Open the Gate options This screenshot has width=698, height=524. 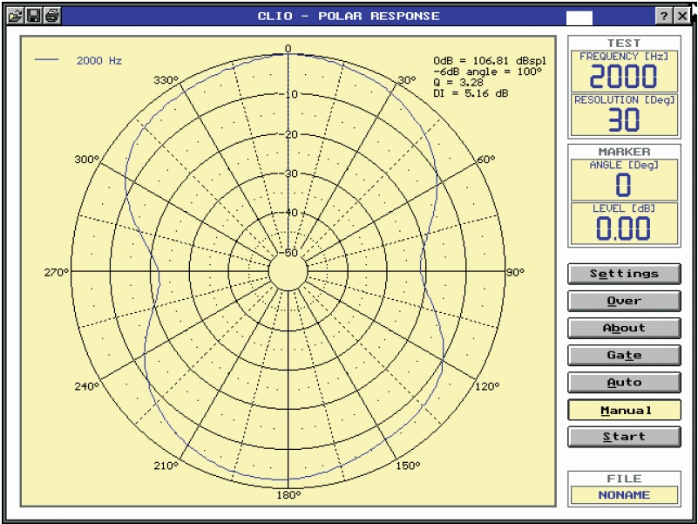click(x=624, y=355)
